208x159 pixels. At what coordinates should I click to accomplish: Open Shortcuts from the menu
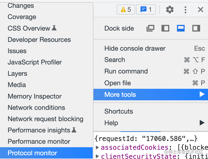pos(119,111)
